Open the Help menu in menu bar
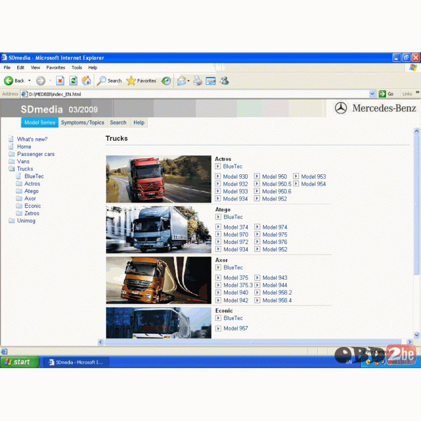 pyautogui.click(x=93, y=67)
